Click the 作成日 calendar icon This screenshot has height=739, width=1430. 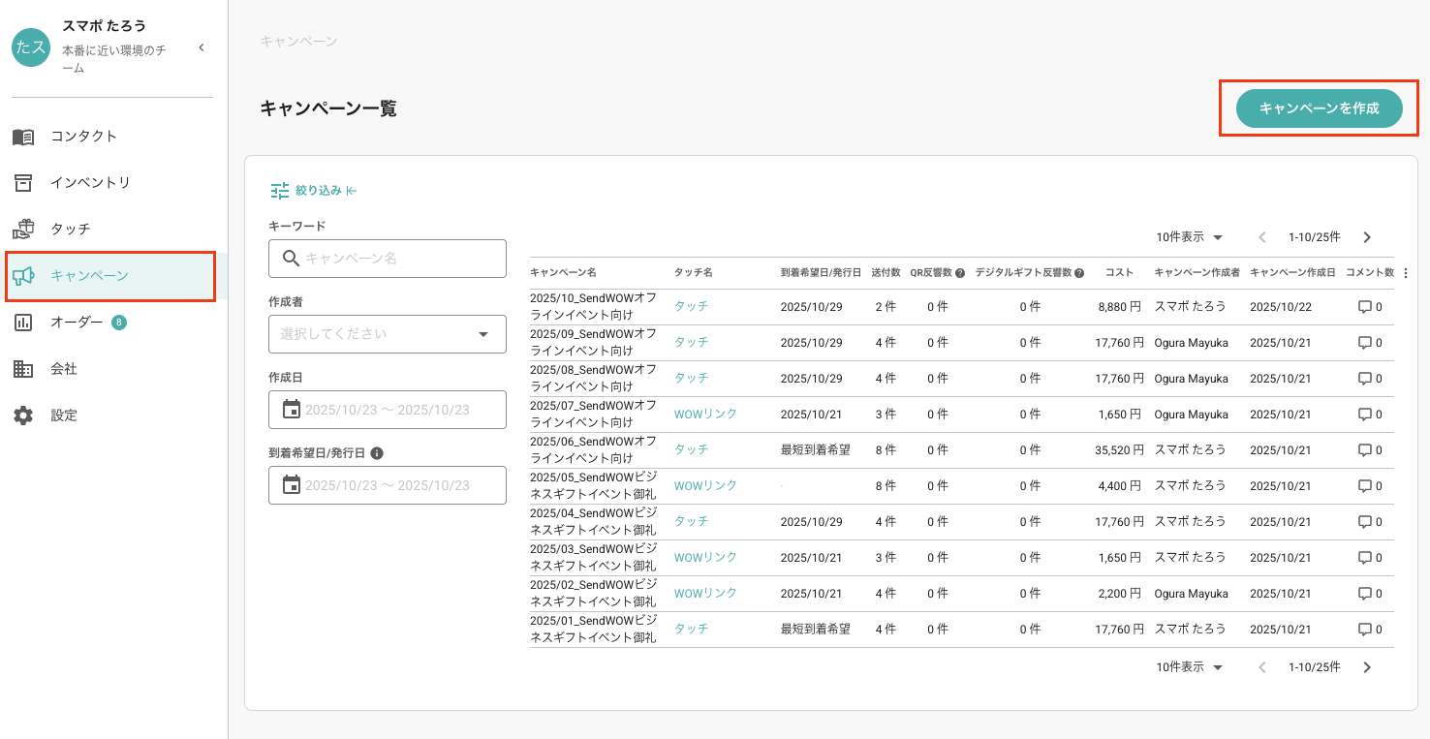(292, 410)
